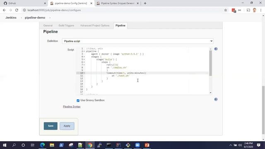Collapse code fold at line 7
Screen dimensions: 265x149
click(x=84, y=65)
